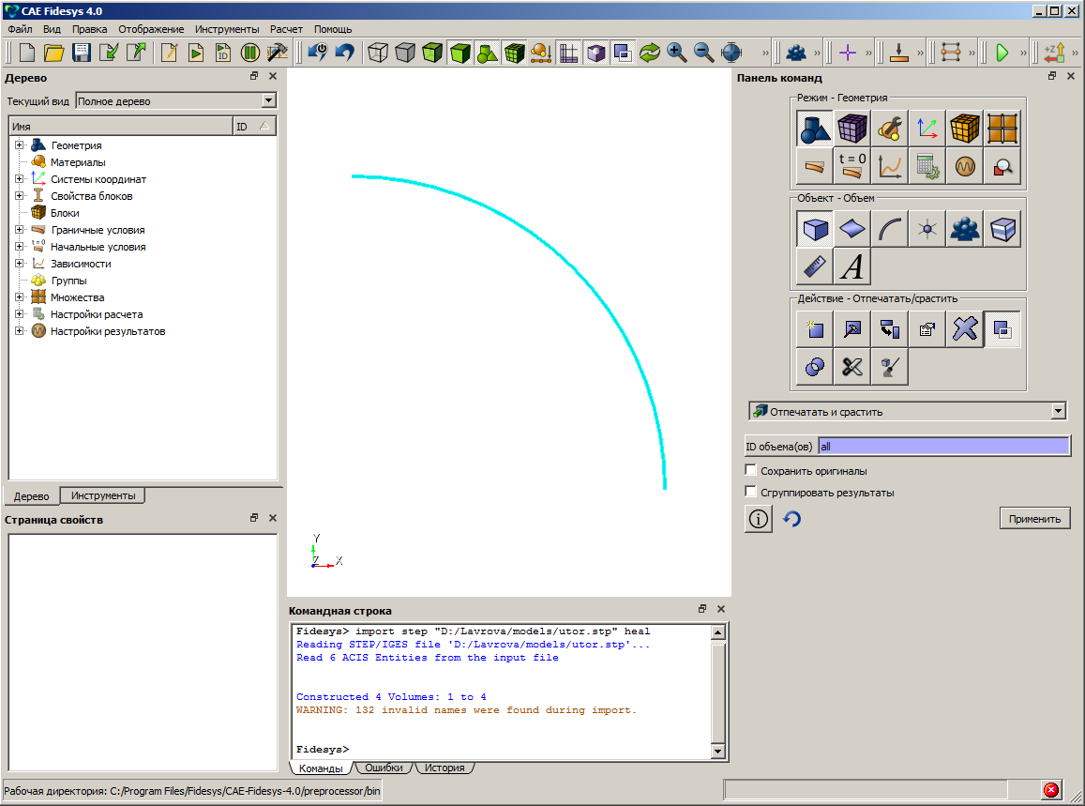
Task: Zoom in with the magnifier plus icon
Action: tap(677, 53)
